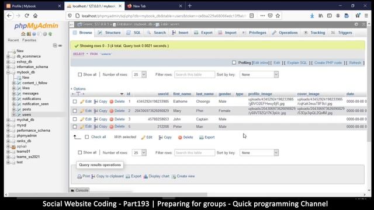This screenshot has height=210, width=374.
Task: Open the Insert tab
Action: coord(180,33)
